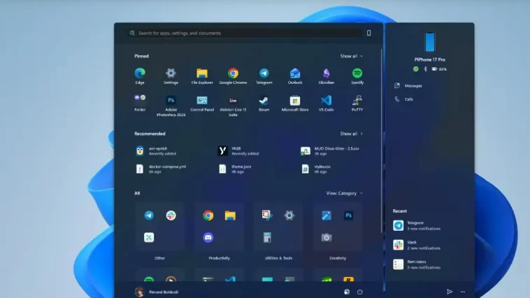
Task: Open the pinned group labeled Folder
Action: click(x=140, y=103)
